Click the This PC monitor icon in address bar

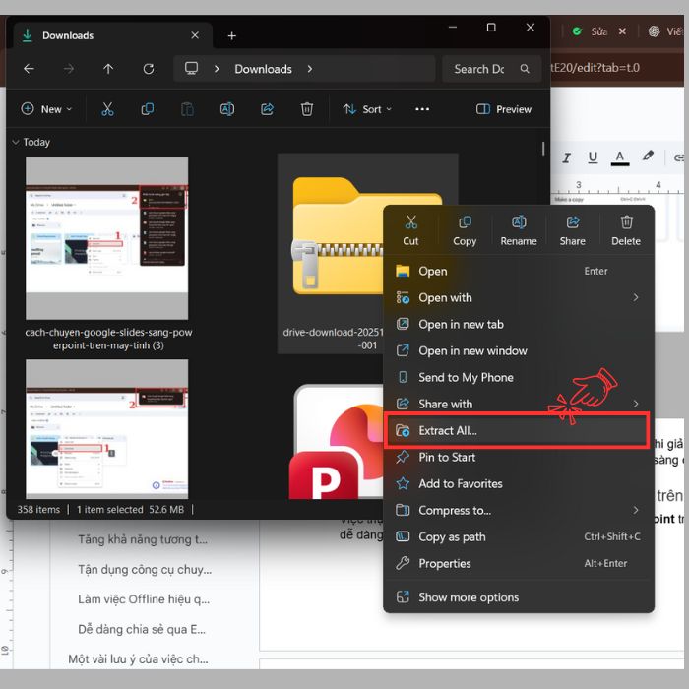(191, 68)
